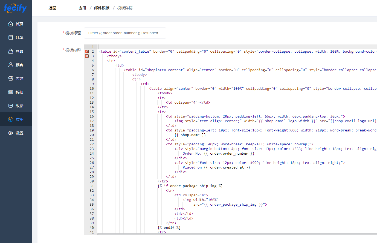Click 'src="{{ order_package_ship_img }}">' line
This screenshot has height=243, width=377.
(230, 205)
